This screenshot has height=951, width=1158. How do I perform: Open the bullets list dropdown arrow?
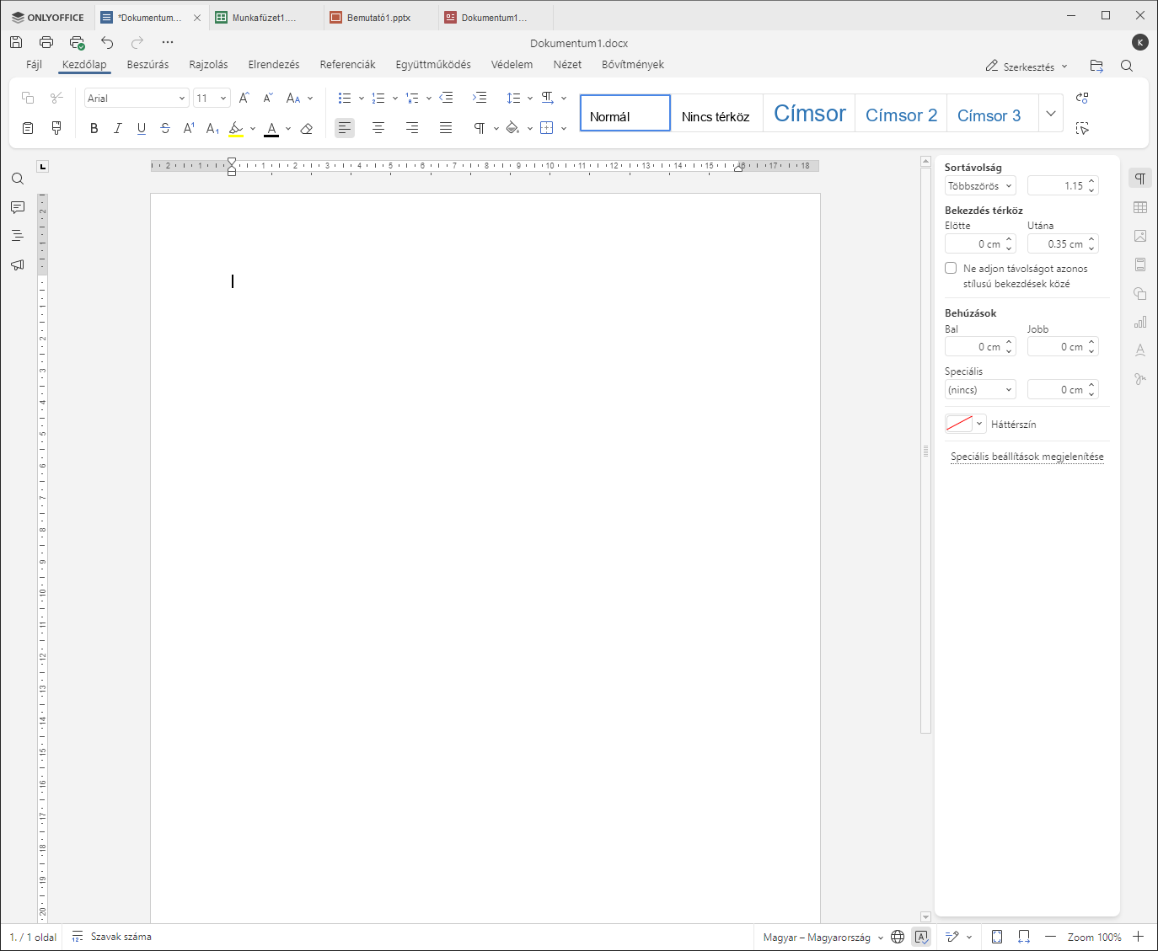click(362, 98)
